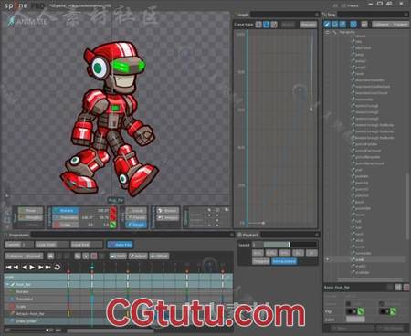The image size is (411, 336).
Task: Click the Translate tool button
Action: pyautogui.click(x=66, y=217)
